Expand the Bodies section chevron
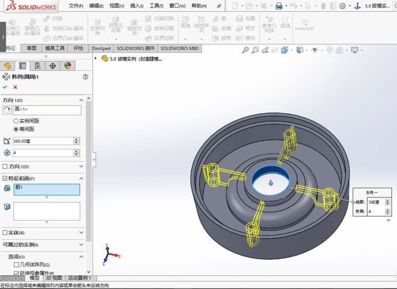 click(x=81, y=232)
